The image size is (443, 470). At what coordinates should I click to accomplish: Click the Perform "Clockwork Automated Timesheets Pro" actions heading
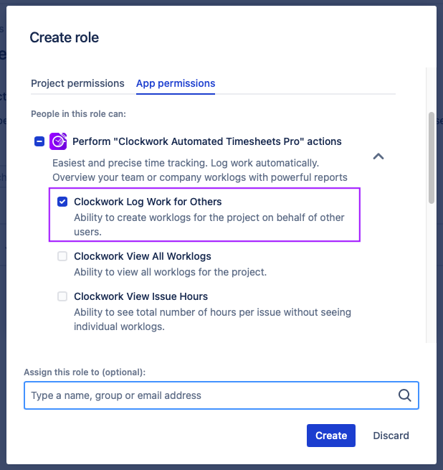tap(207, 141)
